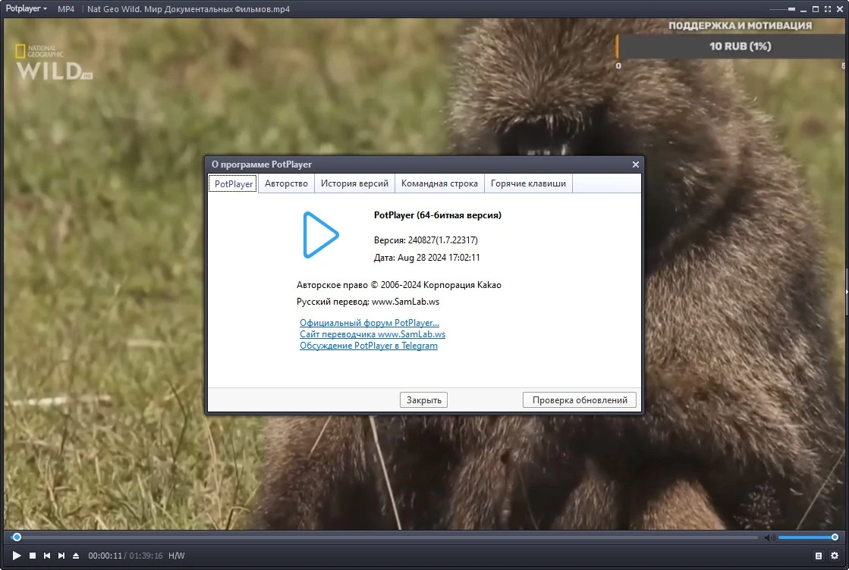Open the Potplayer main menu dropdown
The width and height of the screenshot is (849, 570).
(x=26, y=8)
